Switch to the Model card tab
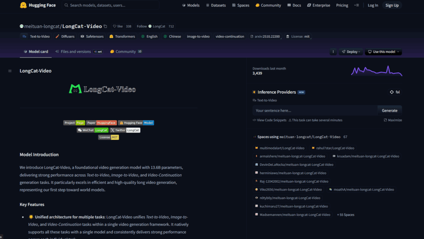424x239 pixels. [x=36, y=52]
